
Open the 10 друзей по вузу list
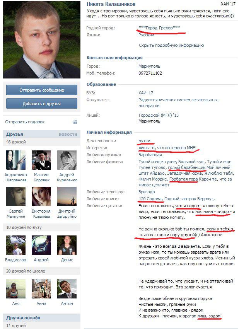[x=24, y=227]
